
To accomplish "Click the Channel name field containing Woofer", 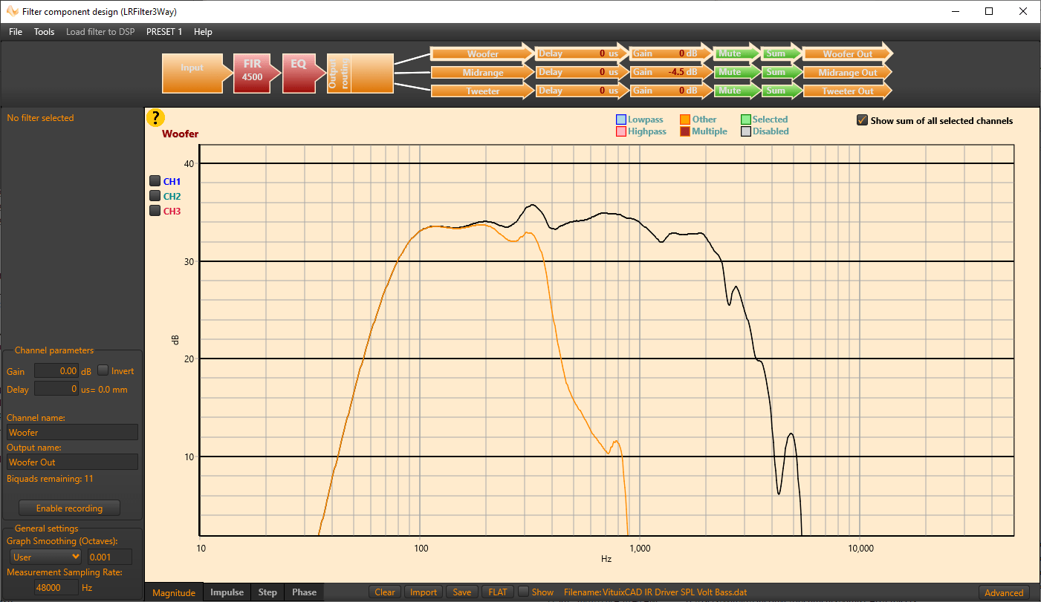I will [x=72, y=432].
